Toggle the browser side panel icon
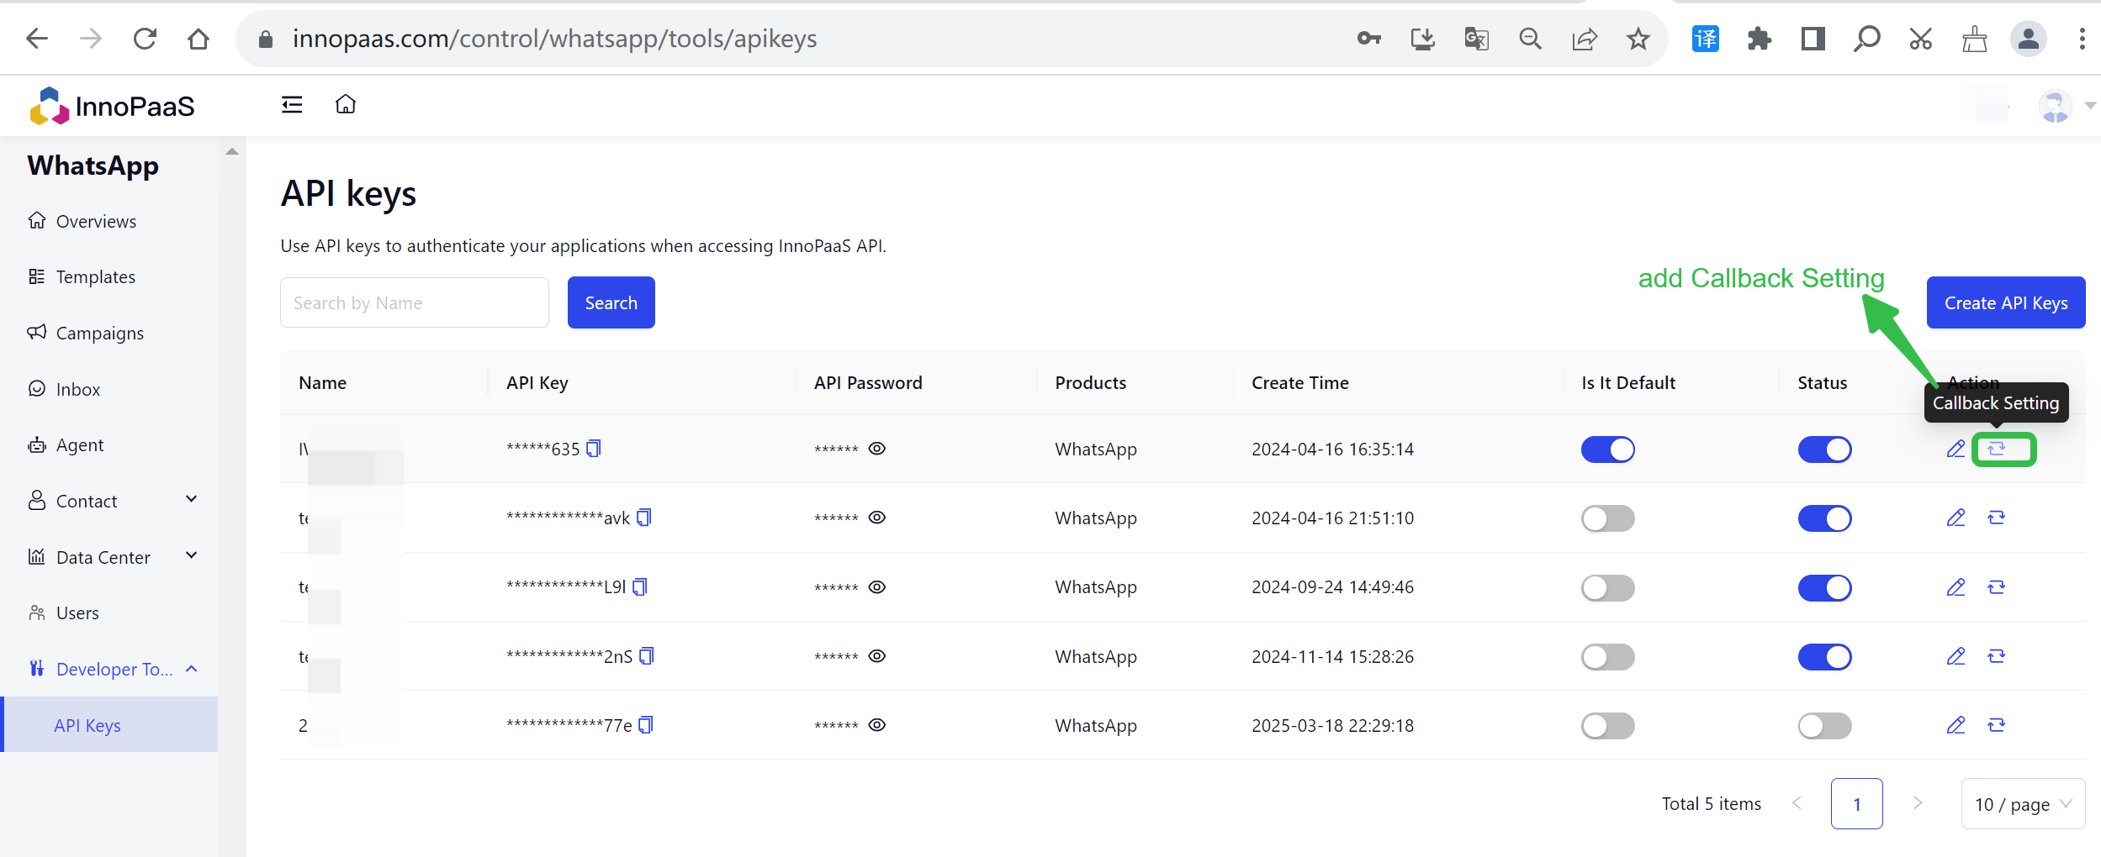Viewport: 2101px width, 857px height. pos(1813,39)
